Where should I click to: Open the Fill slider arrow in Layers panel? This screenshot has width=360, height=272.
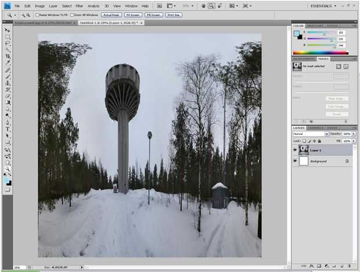pyautogui.click(x=354, y=141)
